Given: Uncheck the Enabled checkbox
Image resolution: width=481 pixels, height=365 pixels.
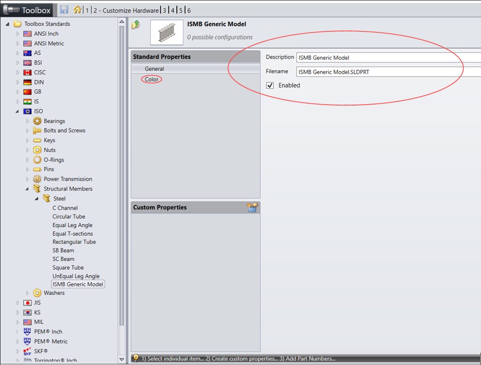Looking at the screenshot, I should pos(270,85).
